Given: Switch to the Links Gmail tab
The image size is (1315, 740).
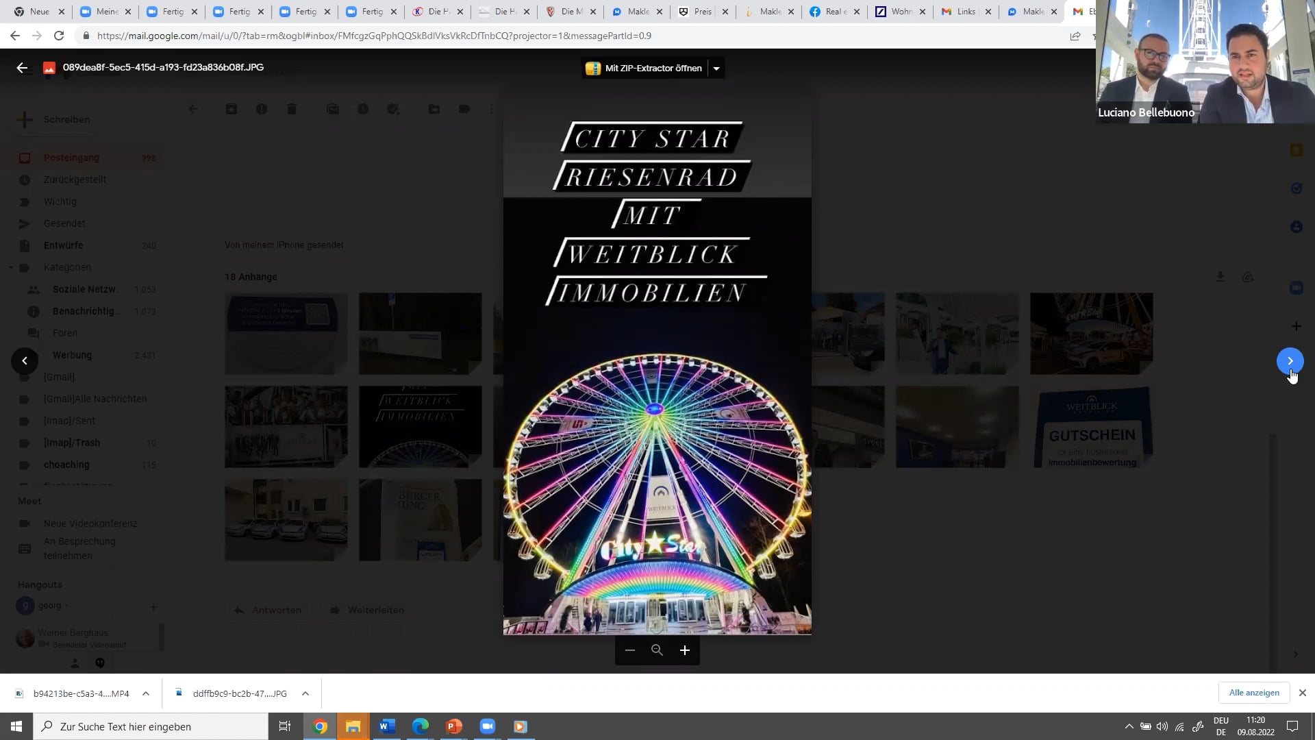Looking at the screenshot, I should click(x=966, y=12).
